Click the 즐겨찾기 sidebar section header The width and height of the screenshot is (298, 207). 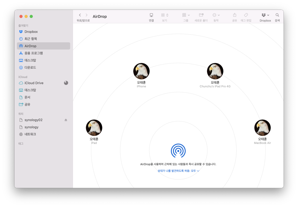[23, 26]
